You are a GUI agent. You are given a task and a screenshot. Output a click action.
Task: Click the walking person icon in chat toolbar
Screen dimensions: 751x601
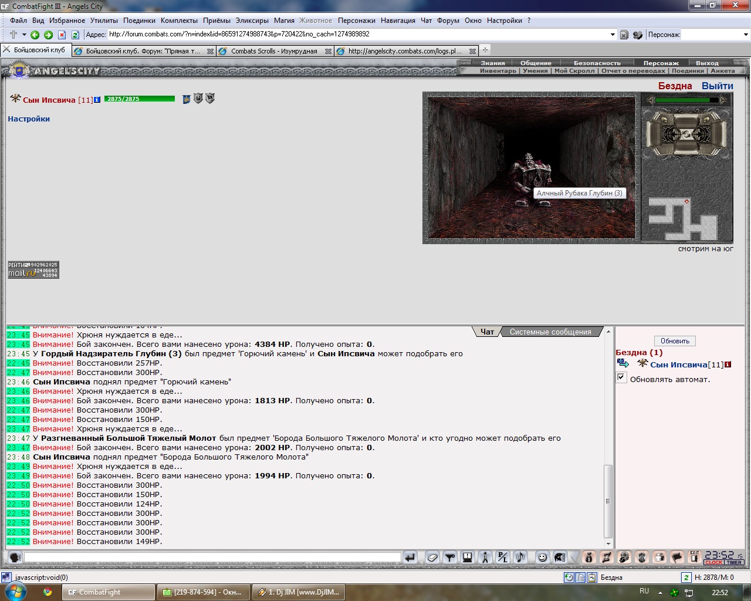coord(485,557)
